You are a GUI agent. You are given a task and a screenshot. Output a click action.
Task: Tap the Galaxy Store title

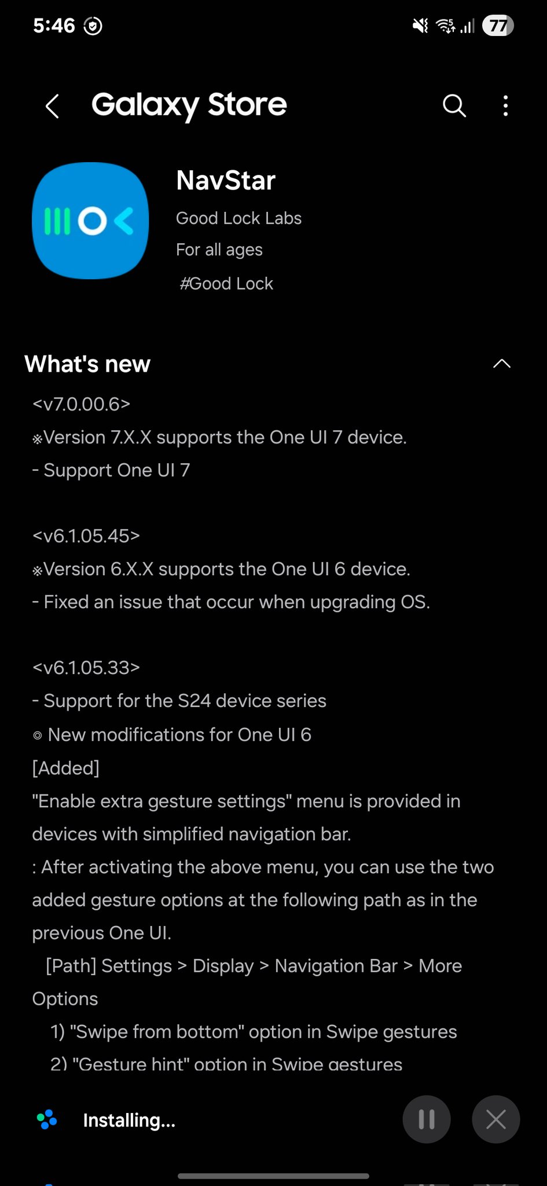[189, 105]
